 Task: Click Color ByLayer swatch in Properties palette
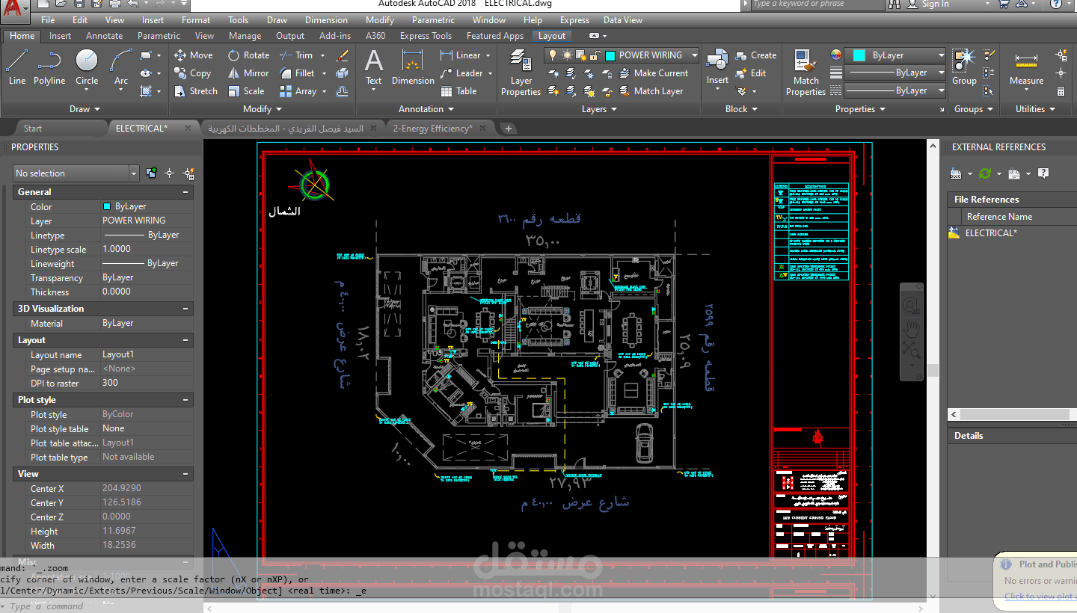[x=107, y=206]
